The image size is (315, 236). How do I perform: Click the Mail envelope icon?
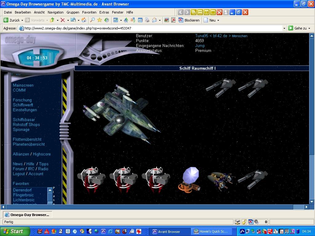(154, 20)
